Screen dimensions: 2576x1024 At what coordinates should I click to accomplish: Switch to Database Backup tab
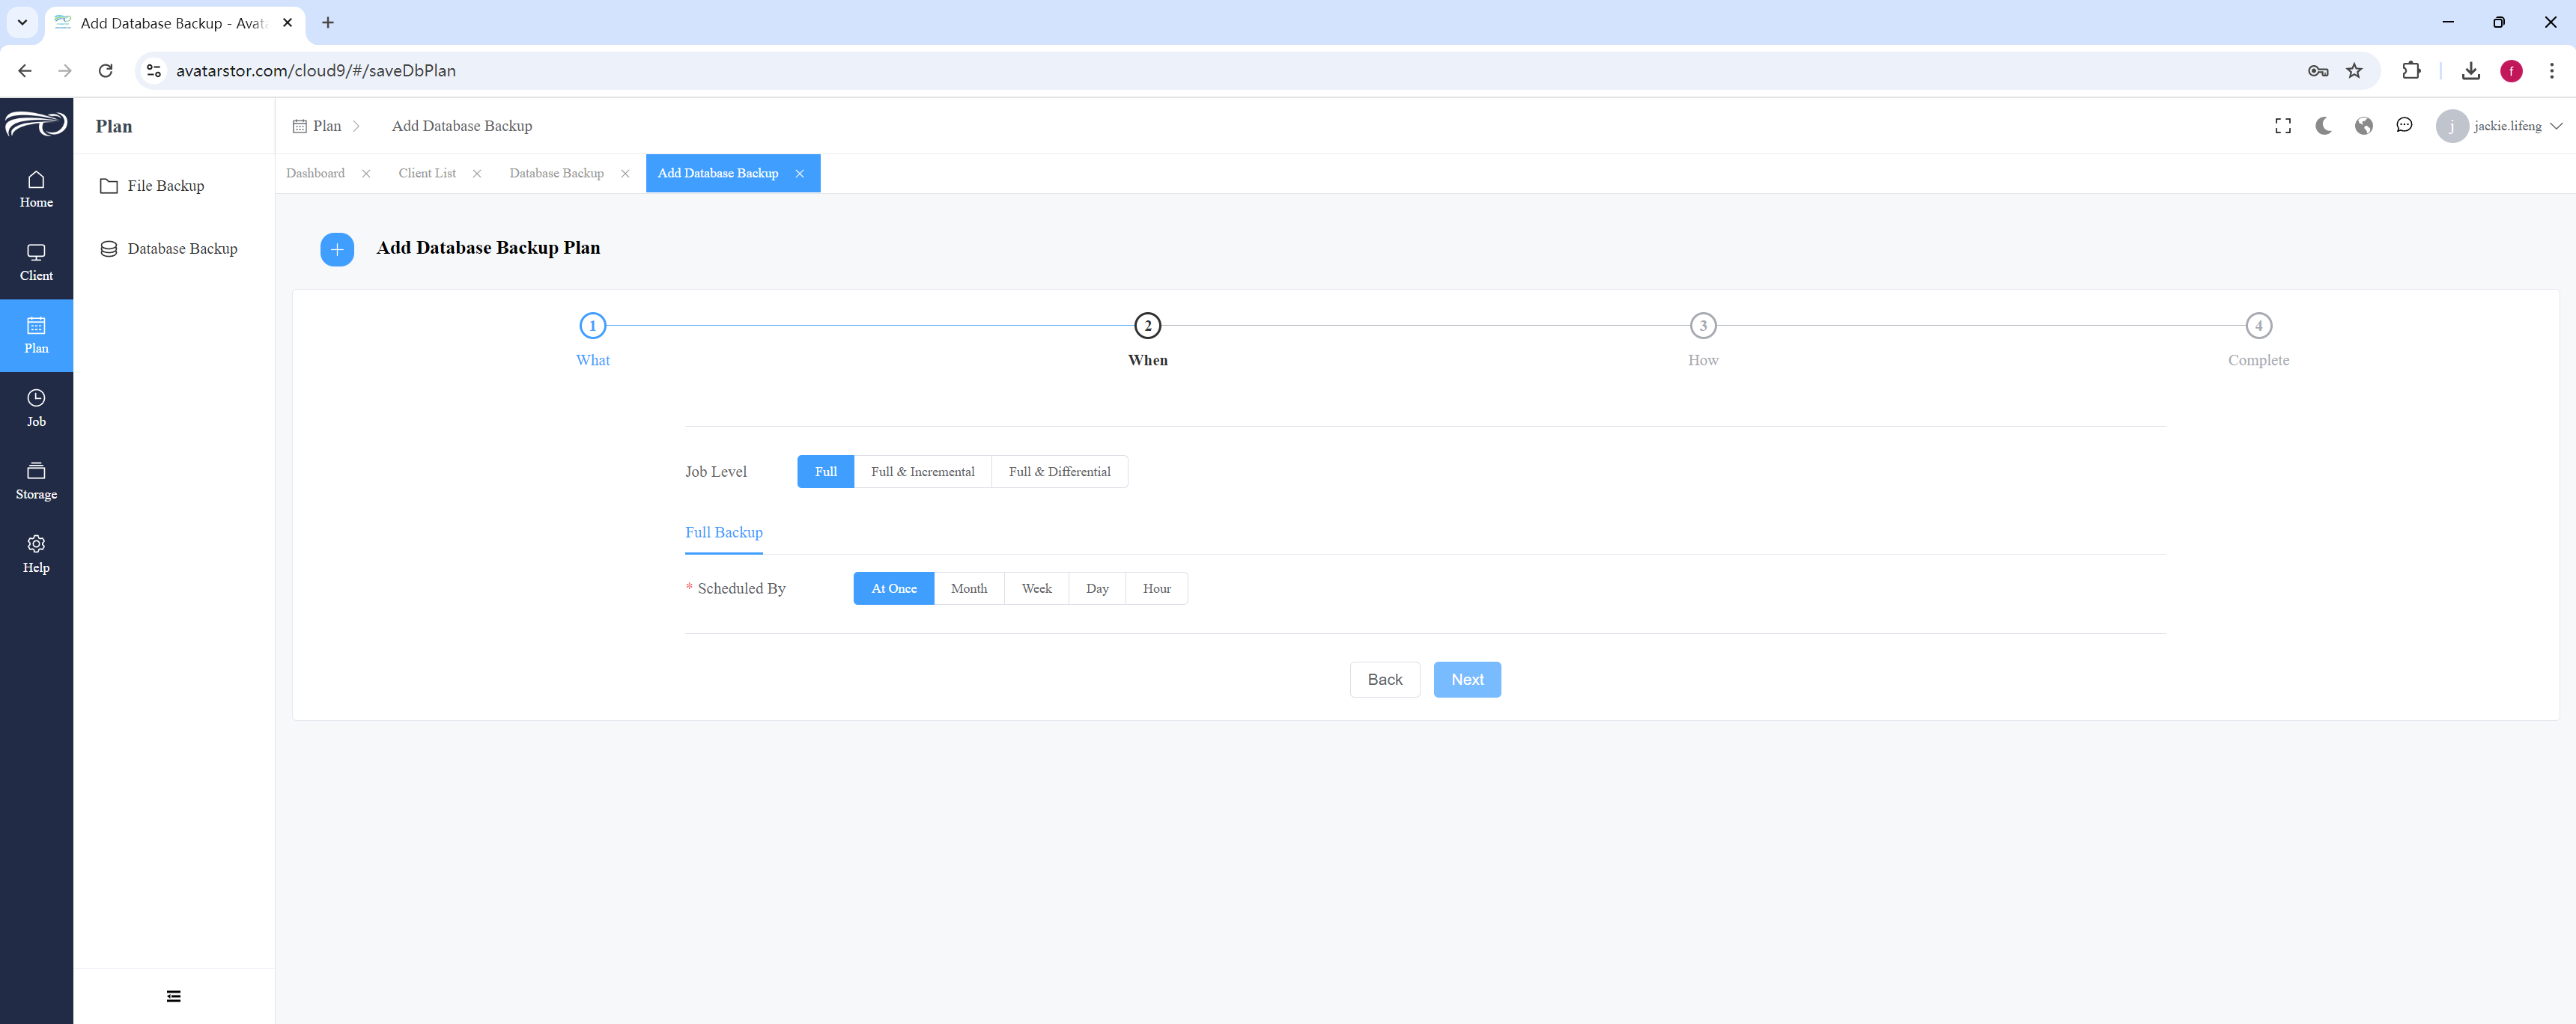click(557, 173)
